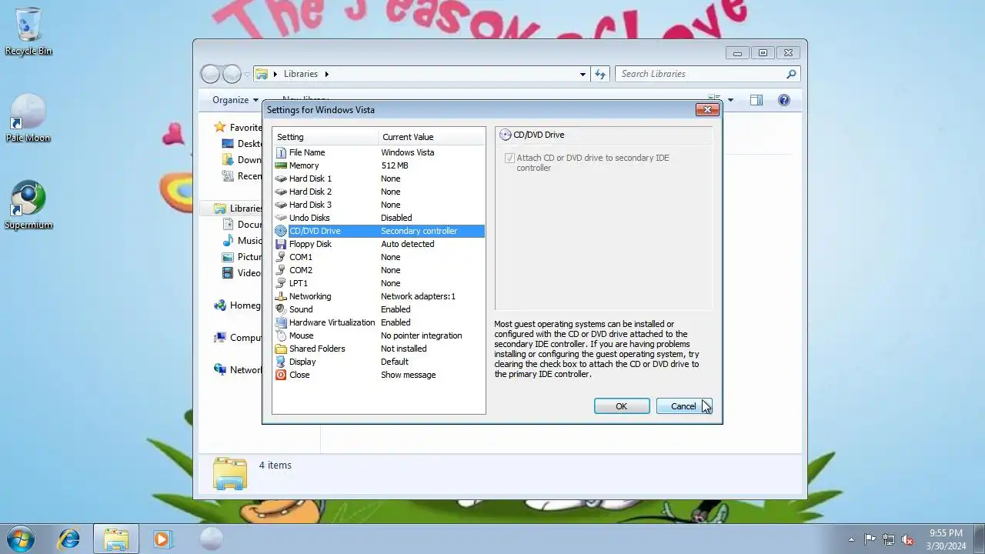
Task: Refresh the Libraries address bar
Action: 601,74
